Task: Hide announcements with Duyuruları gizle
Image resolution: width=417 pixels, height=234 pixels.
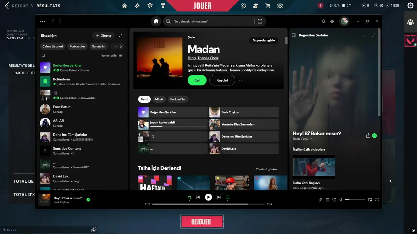Action: pyautogui.click(x=264, y=40)
